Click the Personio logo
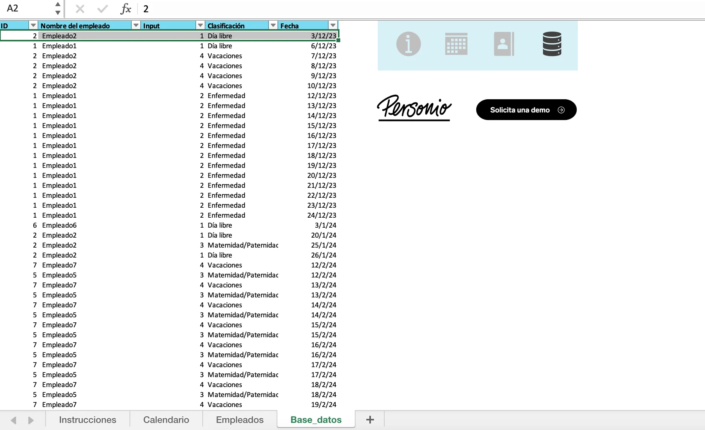The width and height of the screenshot is (705, 430). (x=414, y=108)
